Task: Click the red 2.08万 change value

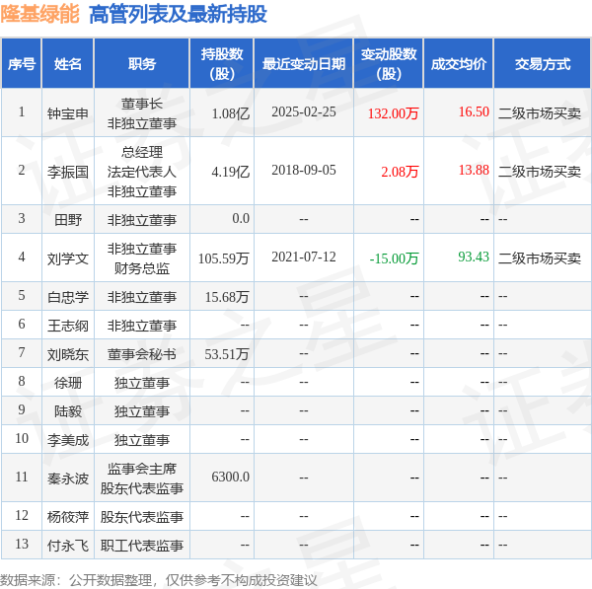Action: [401, 172]
